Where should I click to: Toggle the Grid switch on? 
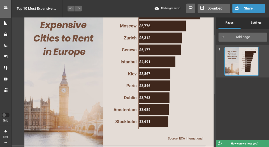(6, 115)
